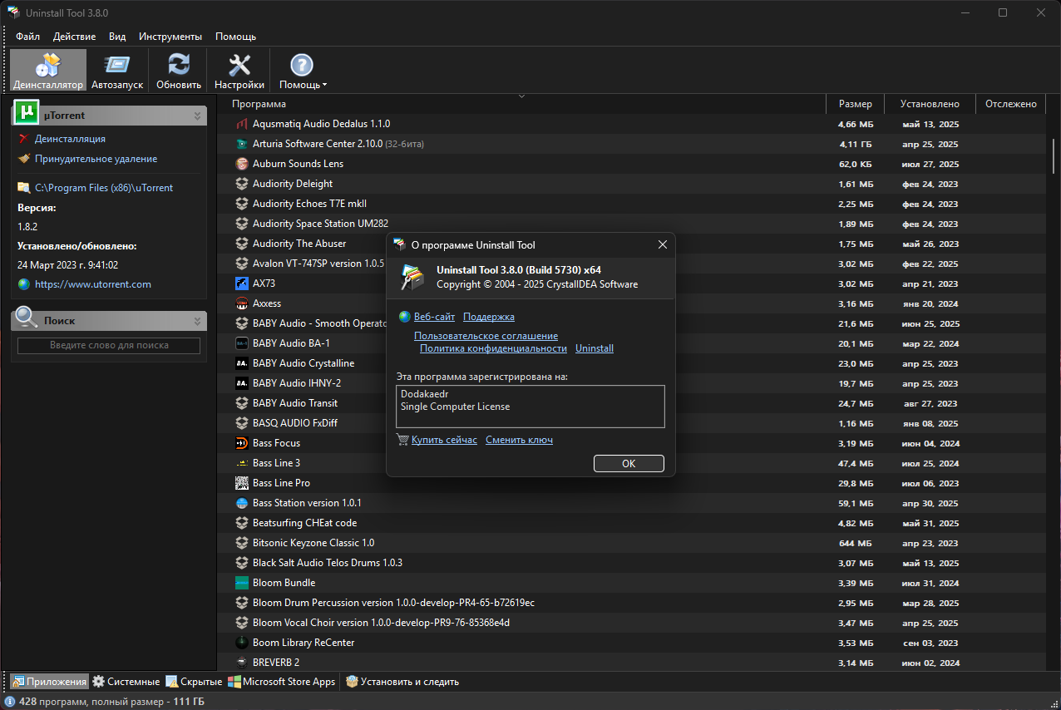Switch to the Приложения tab
The height and width of the screenshot is (710, 1061).
(x=49, y=682)
